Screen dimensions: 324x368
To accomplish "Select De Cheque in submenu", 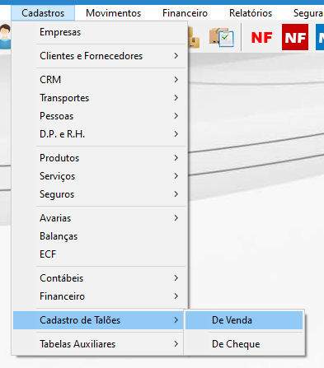I will [x=244, y=344].
